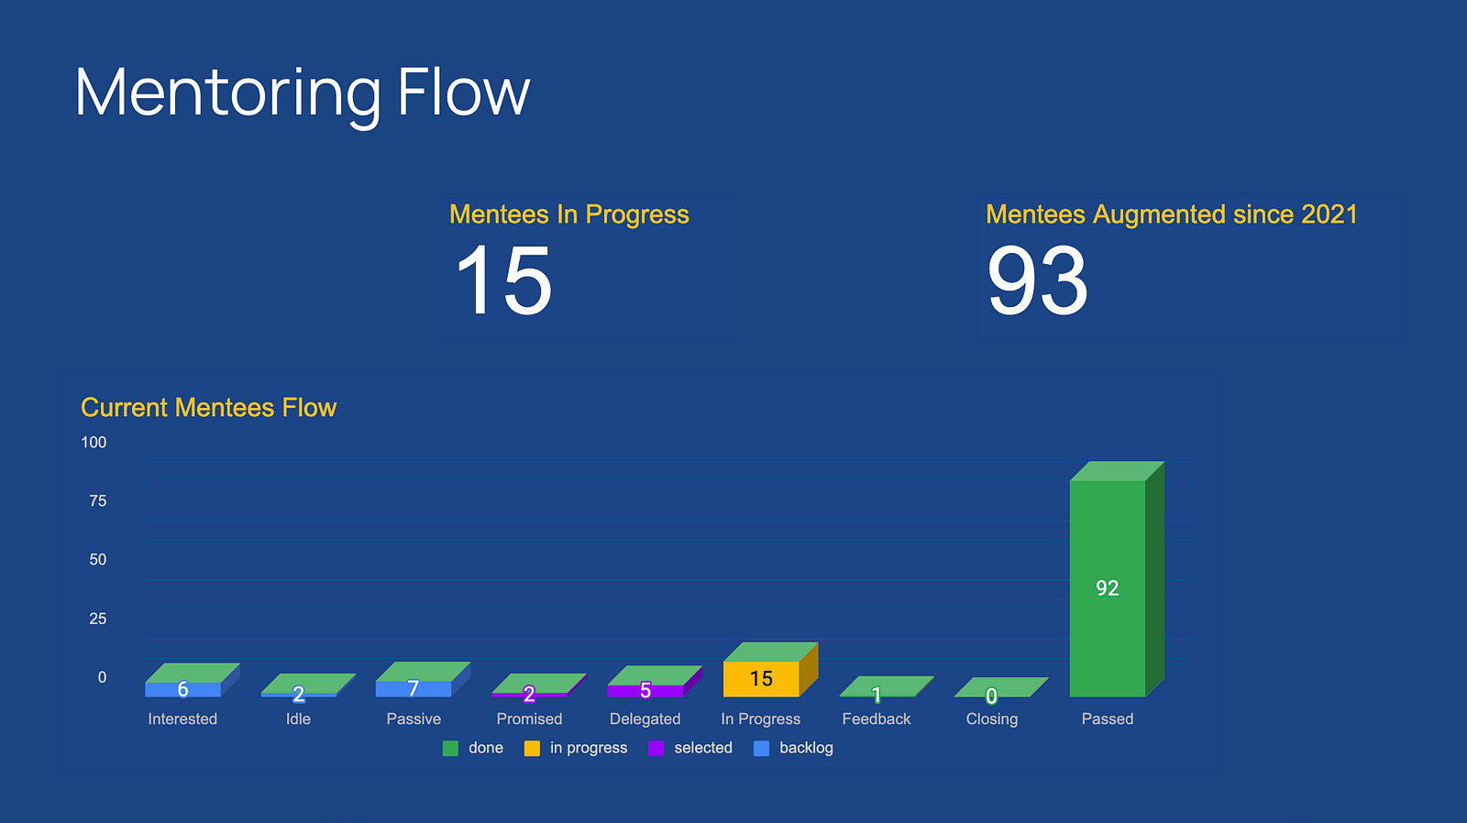1467x823 pixels.
Task: Click the Current Mentees Flow chart title
Action: [209, 408]
